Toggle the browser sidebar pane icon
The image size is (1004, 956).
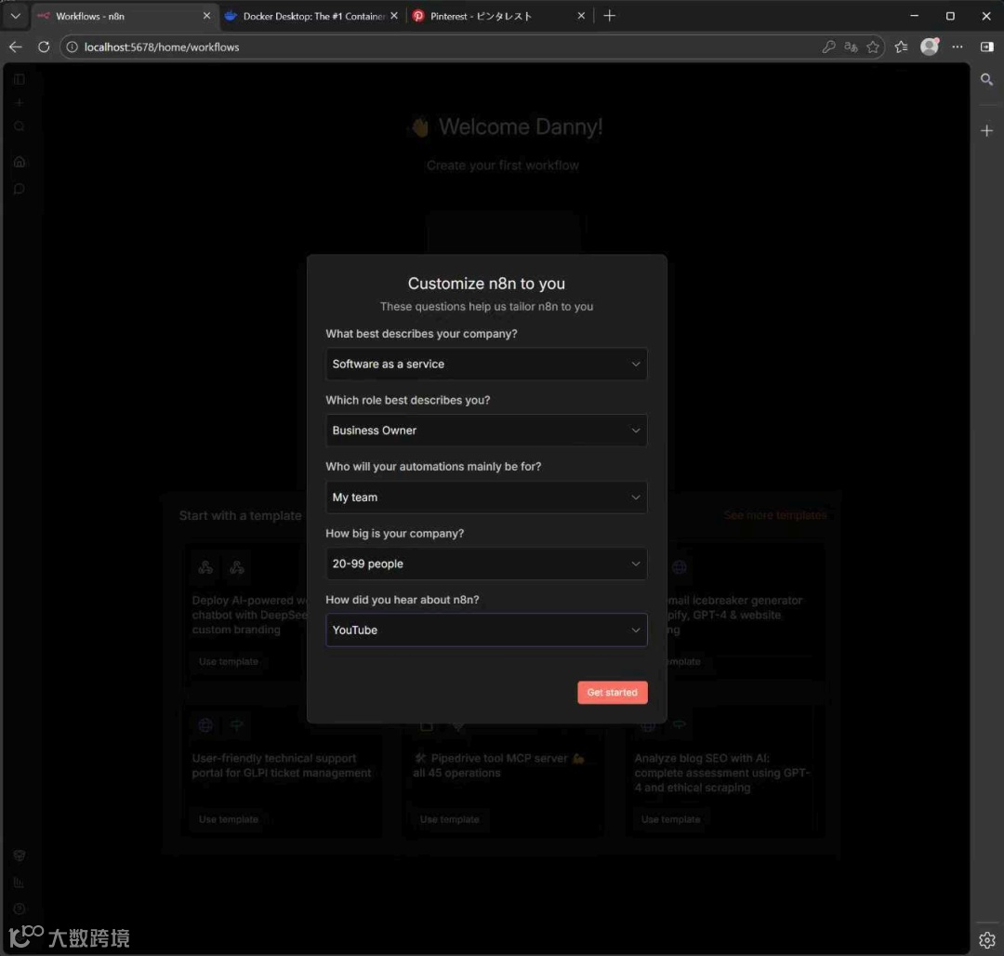[x=986, y=46]
